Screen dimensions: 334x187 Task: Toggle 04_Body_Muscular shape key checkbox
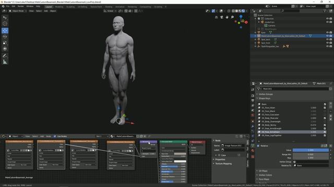point(325,118)
